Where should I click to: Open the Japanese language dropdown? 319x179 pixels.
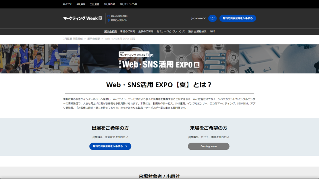(198, 18)
